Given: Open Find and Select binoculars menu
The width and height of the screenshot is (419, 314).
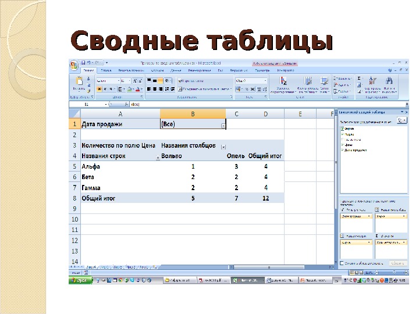Looking at the screenshot, I should 389,85.
